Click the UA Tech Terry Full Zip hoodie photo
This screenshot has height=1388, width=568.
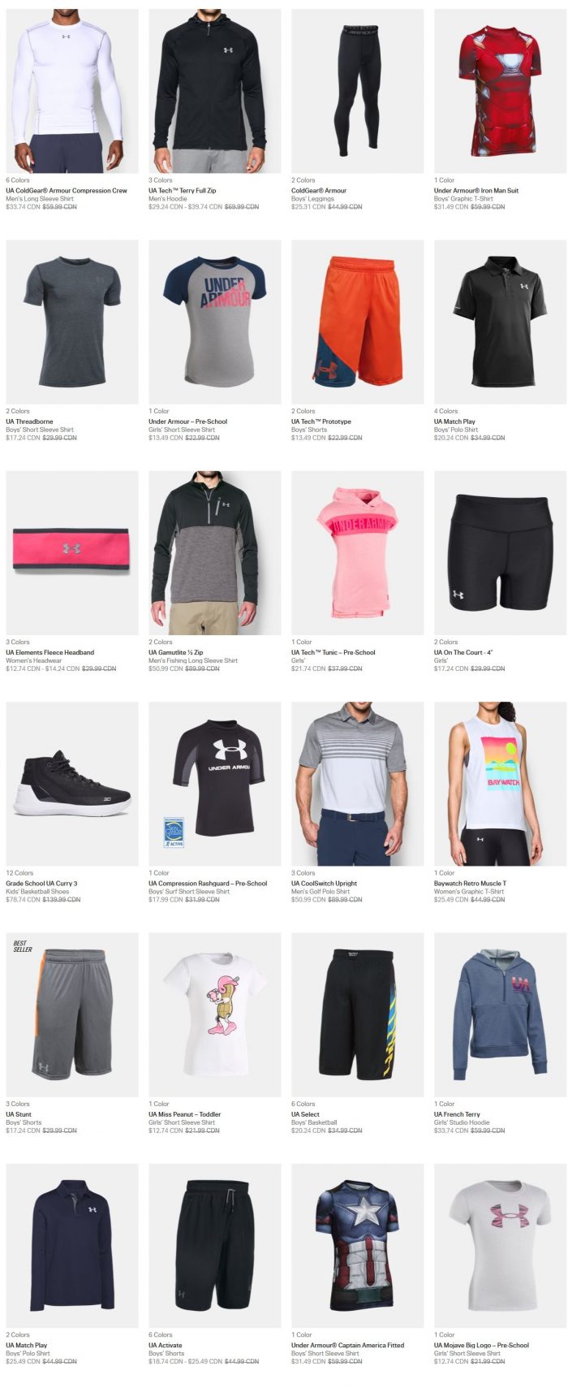(215, 91)
